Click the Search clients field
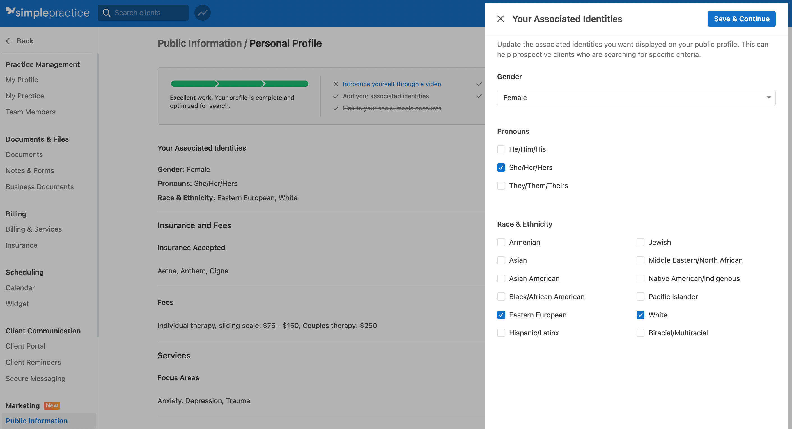Image resolution: width=792 pixels, height=429 pixels. click(143, 13)
